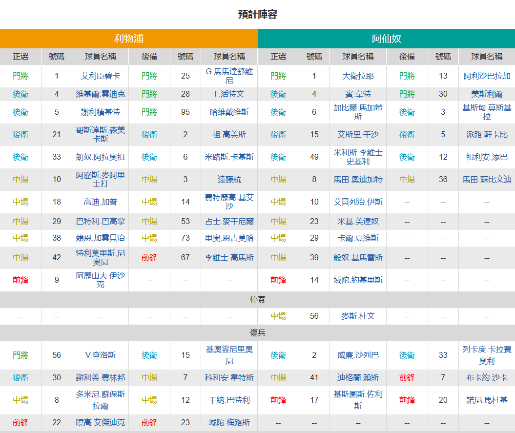
Task: Click on 馬田.奧迪加特
Action: [x=358, y=179]
